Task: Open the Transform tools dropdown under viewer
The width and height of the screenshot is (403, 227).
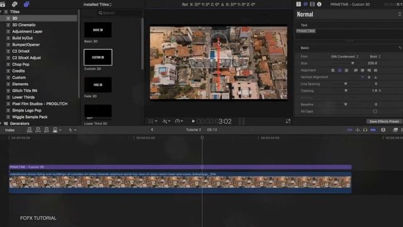Action: pos(152,121)
